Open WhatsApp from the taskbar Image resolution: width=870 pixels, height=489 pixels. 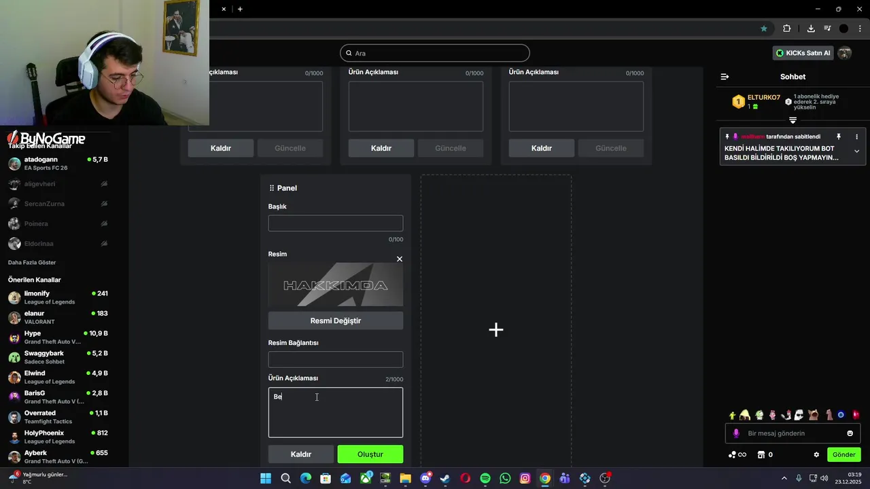tap(505, 478)
